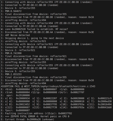Click the ASSERTION FAIL conn.c:1543 line
Viewport: 113px width, 121px height.
click(x=48, y=86)
